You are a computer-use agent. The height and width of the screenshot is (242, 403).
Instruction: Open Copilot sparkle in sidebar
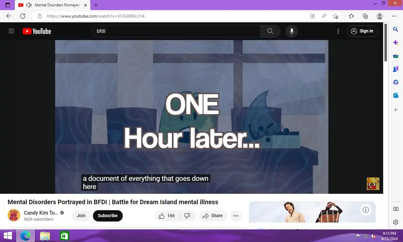(x=396, y=43)
